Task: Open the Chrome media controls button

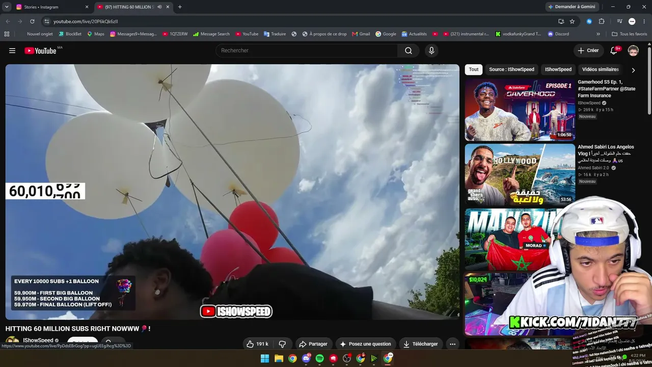Action: [x=619, y=21]
